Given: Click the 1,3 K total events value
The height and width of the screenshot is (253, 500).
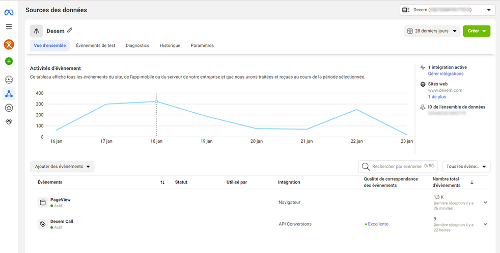Looking at the screenshot, I should [x=439, y=197].
